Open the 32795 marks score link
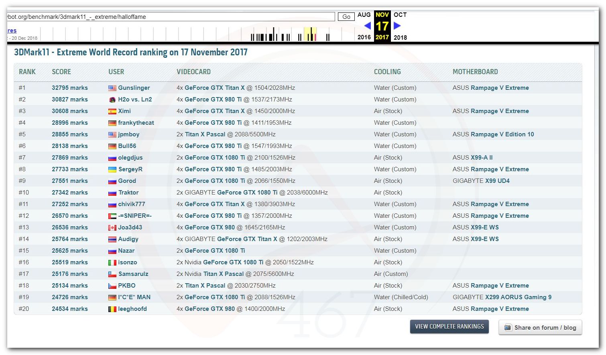Image resolution: width=606 pixels, height=355 pixels. click(69, 88)
